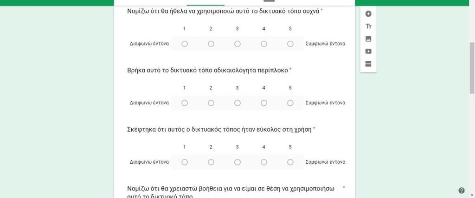Click question "Νομίζω ότι θα χρειαστώ βοήθεια"
This screenshot has height=198, width=475.
tap(231, 192)
